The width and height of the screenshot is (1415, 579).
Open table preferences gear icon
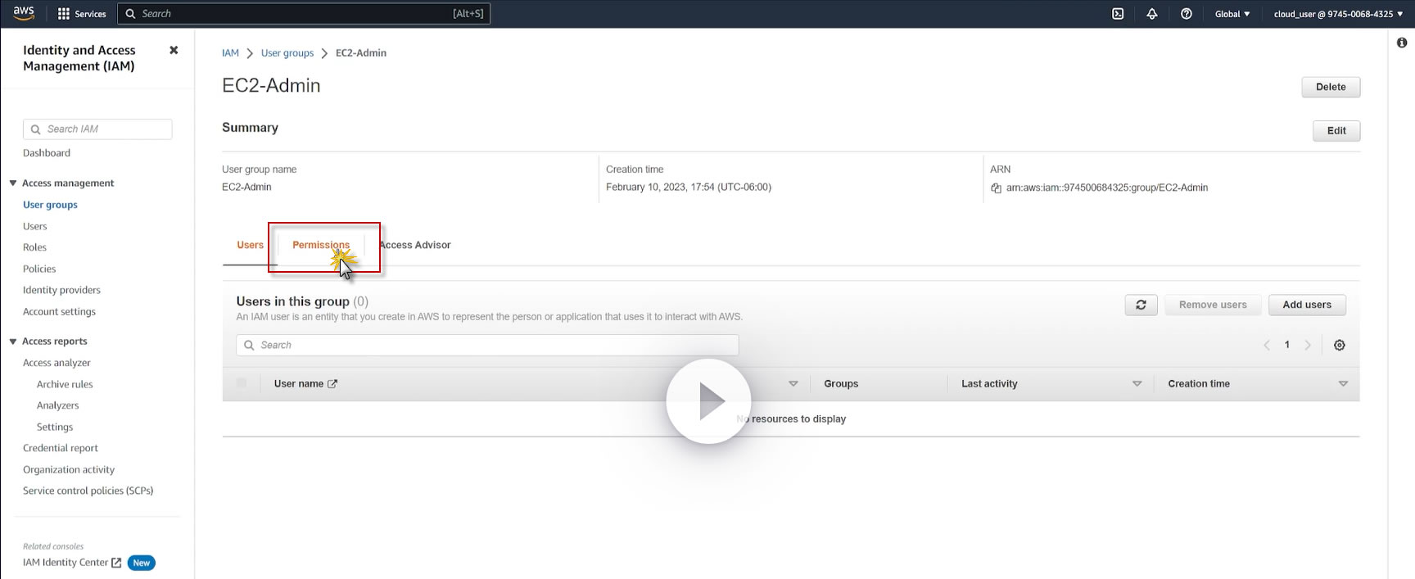1340,345
